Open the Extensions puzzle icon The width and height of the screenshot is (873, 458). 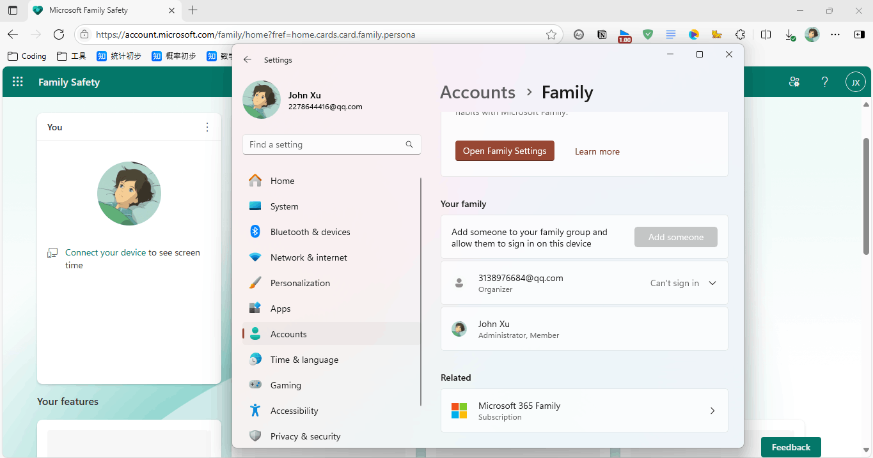pyautogui.click(x=740, y=34)
